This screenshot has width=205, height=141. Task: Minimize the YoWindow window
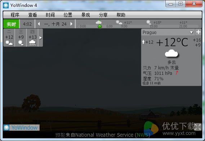170,4
